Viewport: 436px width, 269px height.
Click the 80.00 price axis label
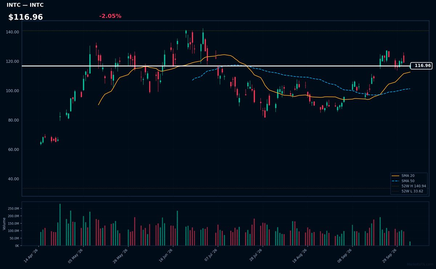tap(13, 120)
